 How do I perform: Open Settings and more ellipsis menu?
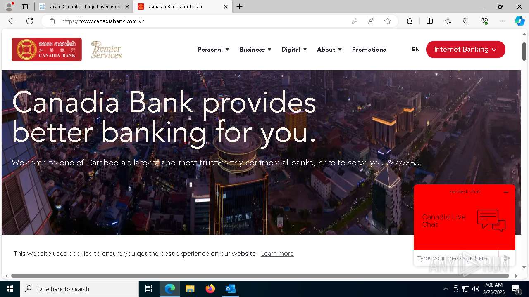pyautogui.click(x=503, y=21)
